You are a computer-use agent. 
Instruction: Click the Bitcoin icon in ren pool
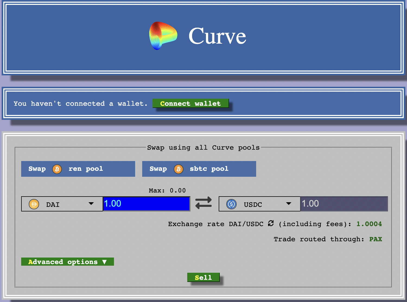(x=57, y=169)
